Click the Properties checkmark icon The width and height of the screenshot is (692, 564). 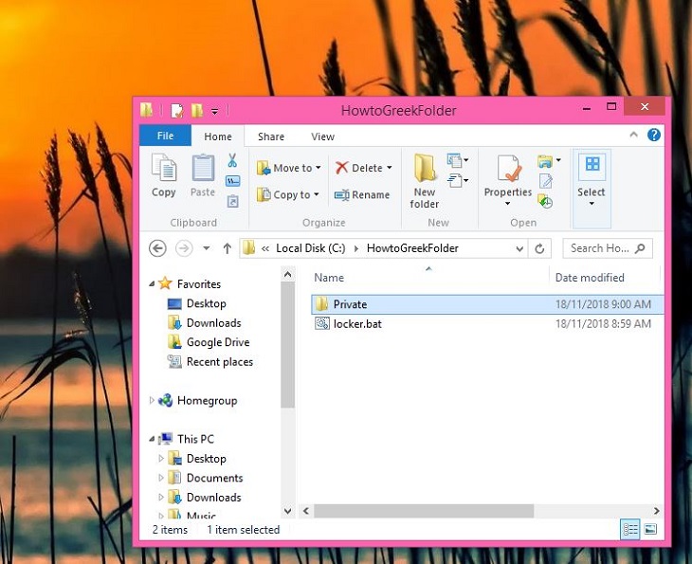pyautogui.click(x=508, y=168)
